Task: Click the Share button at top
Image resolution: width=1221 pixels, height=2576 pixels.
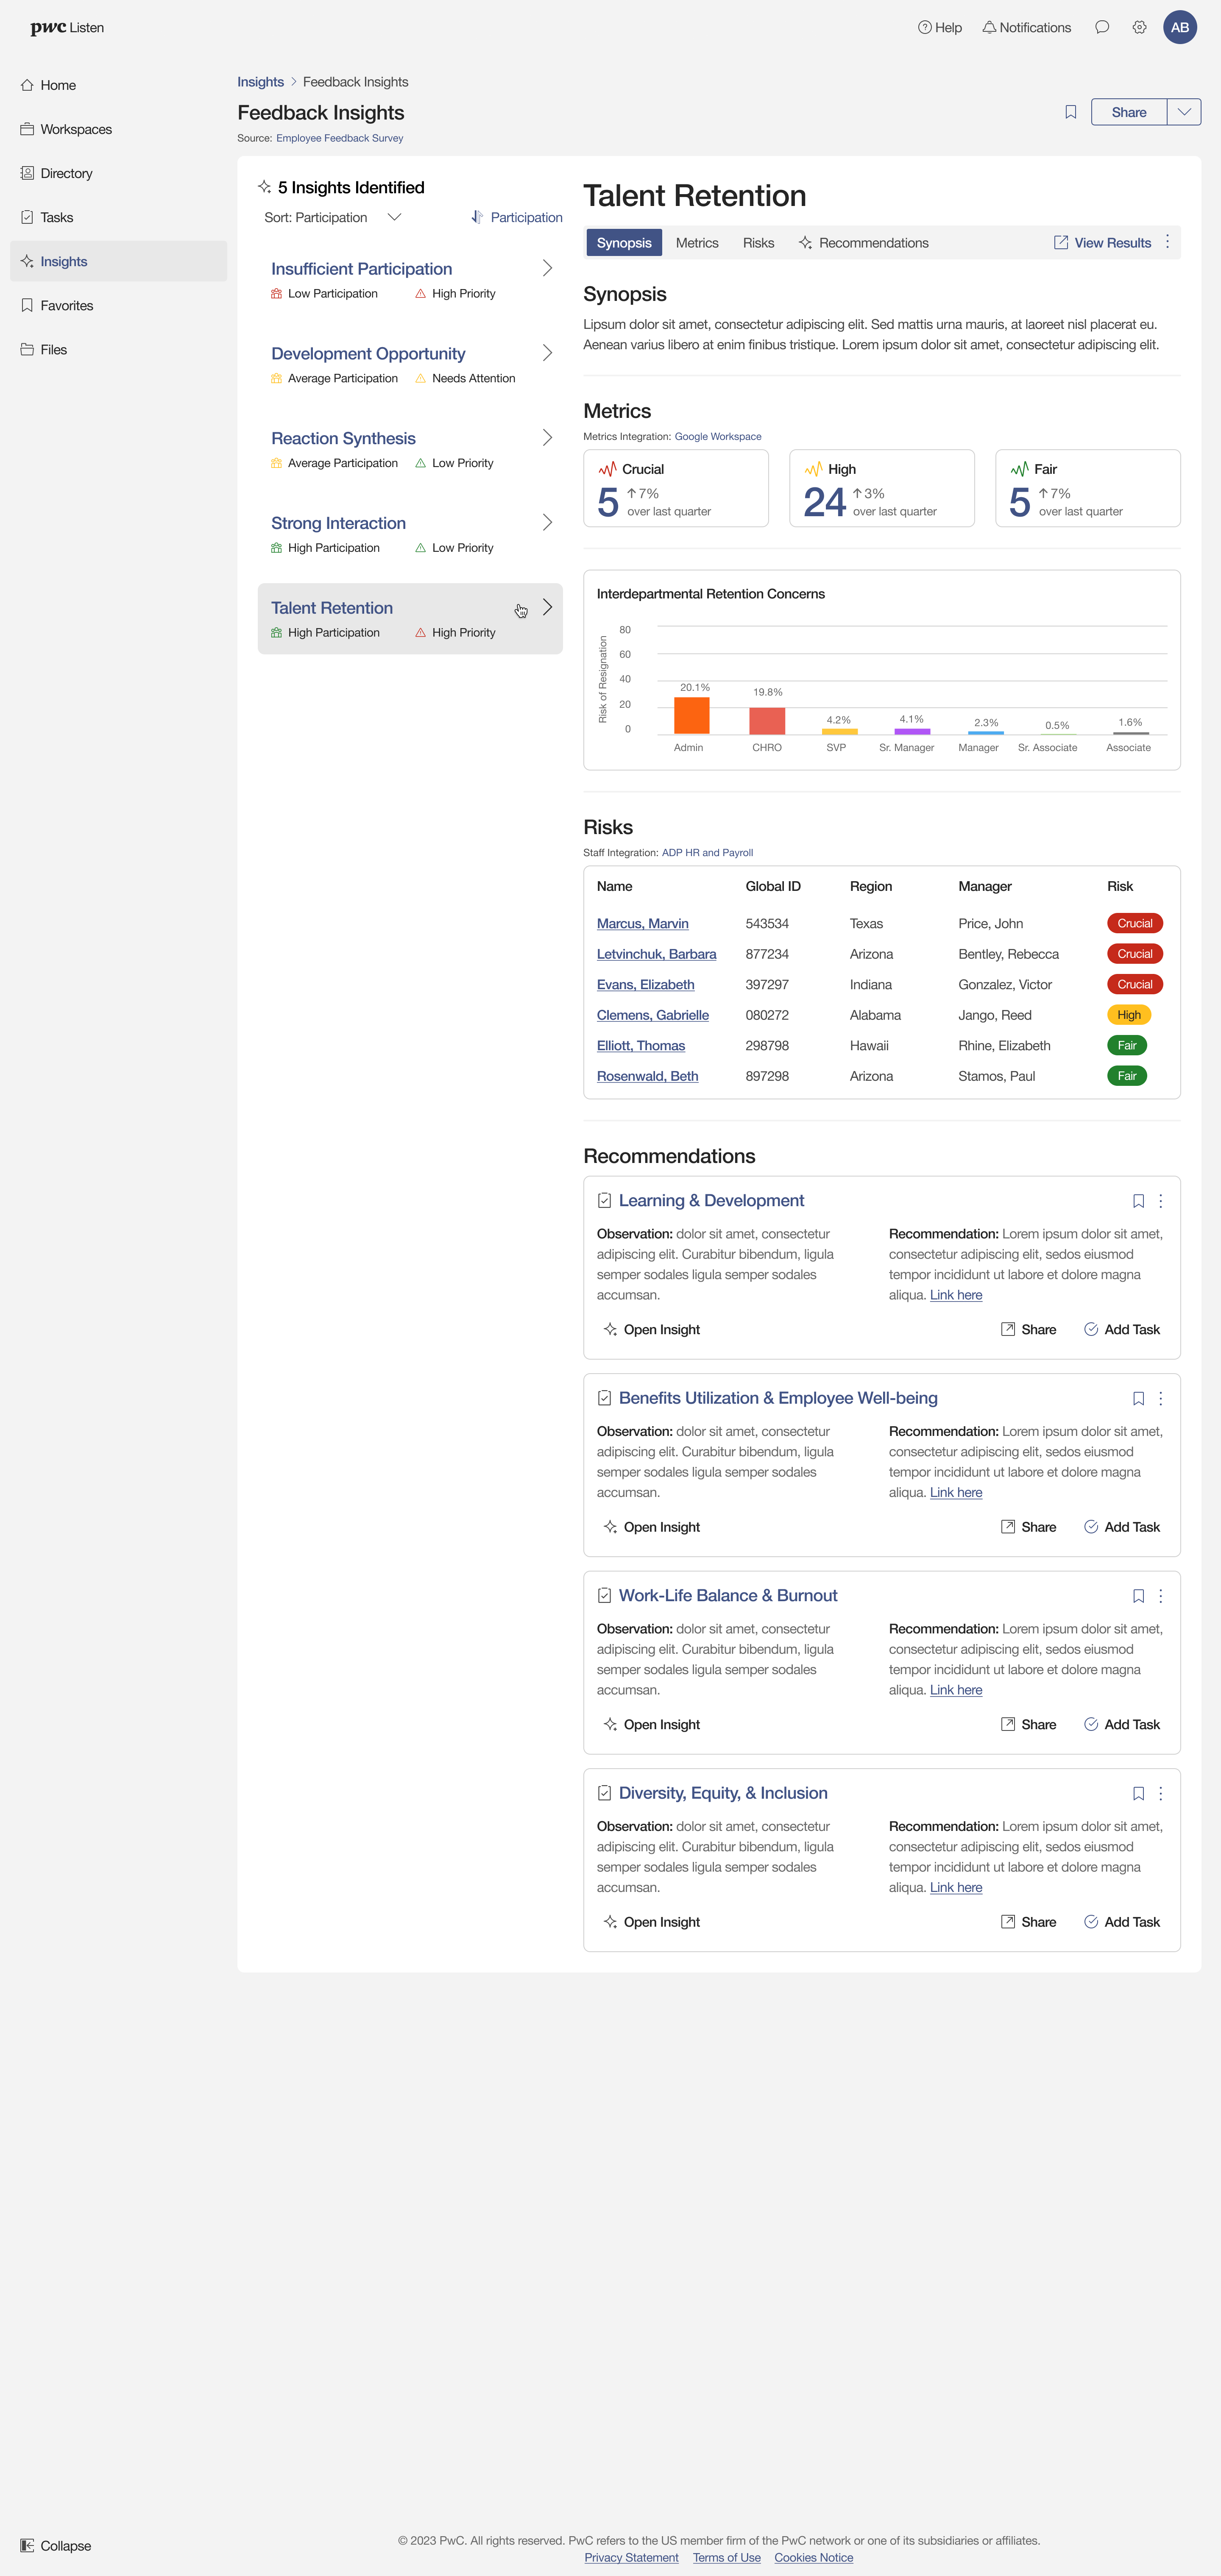Action: (x=1129, y=112)
